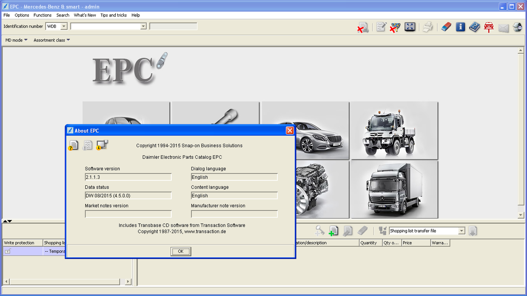Close the About EPC dialog
The width and height of the screenshot is (527, 296).
coord(290,131)
